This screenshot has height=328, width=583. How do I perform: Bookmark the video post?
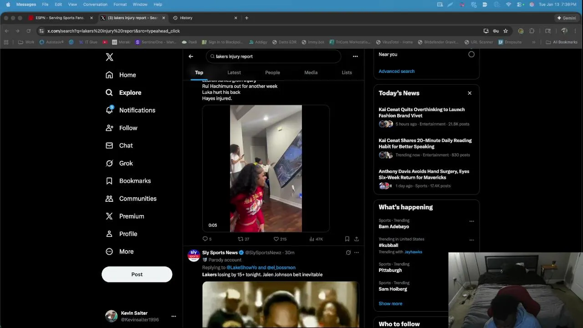coord(347,239)
